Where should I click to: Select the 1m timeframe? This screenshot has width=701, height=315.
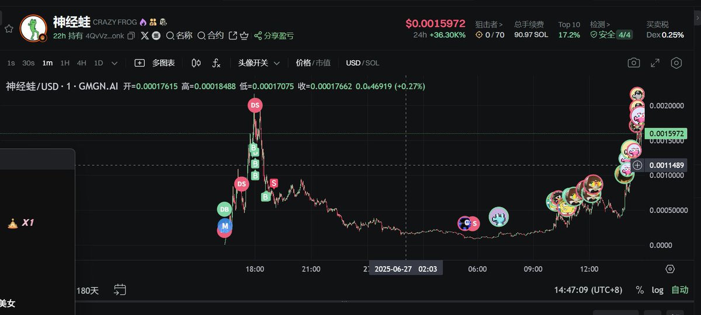click(x=47, y=63)
